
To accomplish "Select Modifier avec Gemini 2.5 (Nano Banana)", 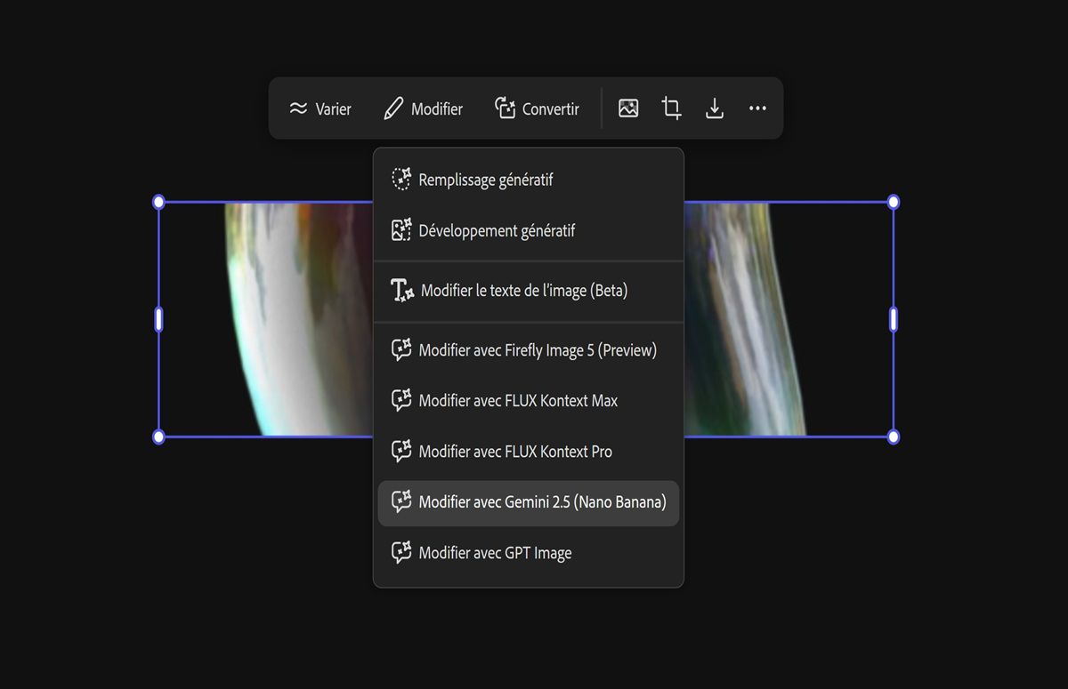I will (x=529, y=503).
